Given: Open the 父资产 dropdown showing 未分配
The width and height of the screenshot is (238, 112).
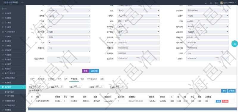Looking at the screenshot, I should coord(207,16).
